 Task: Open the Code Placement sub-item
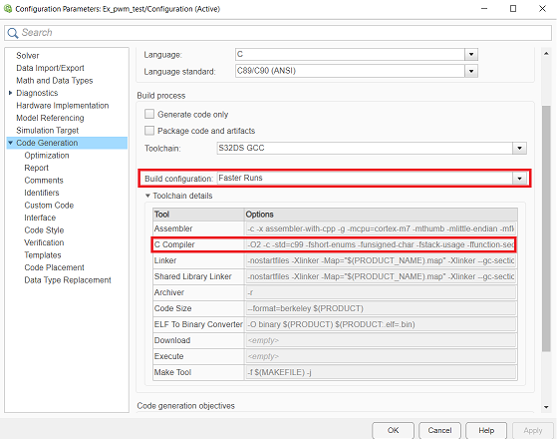[x=55, y=267]
